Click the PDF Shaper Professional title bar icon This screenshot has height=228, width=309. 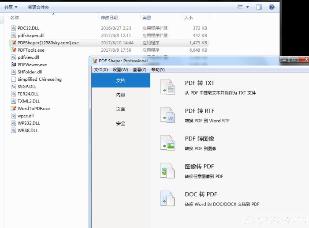click(x=95, y=61)
